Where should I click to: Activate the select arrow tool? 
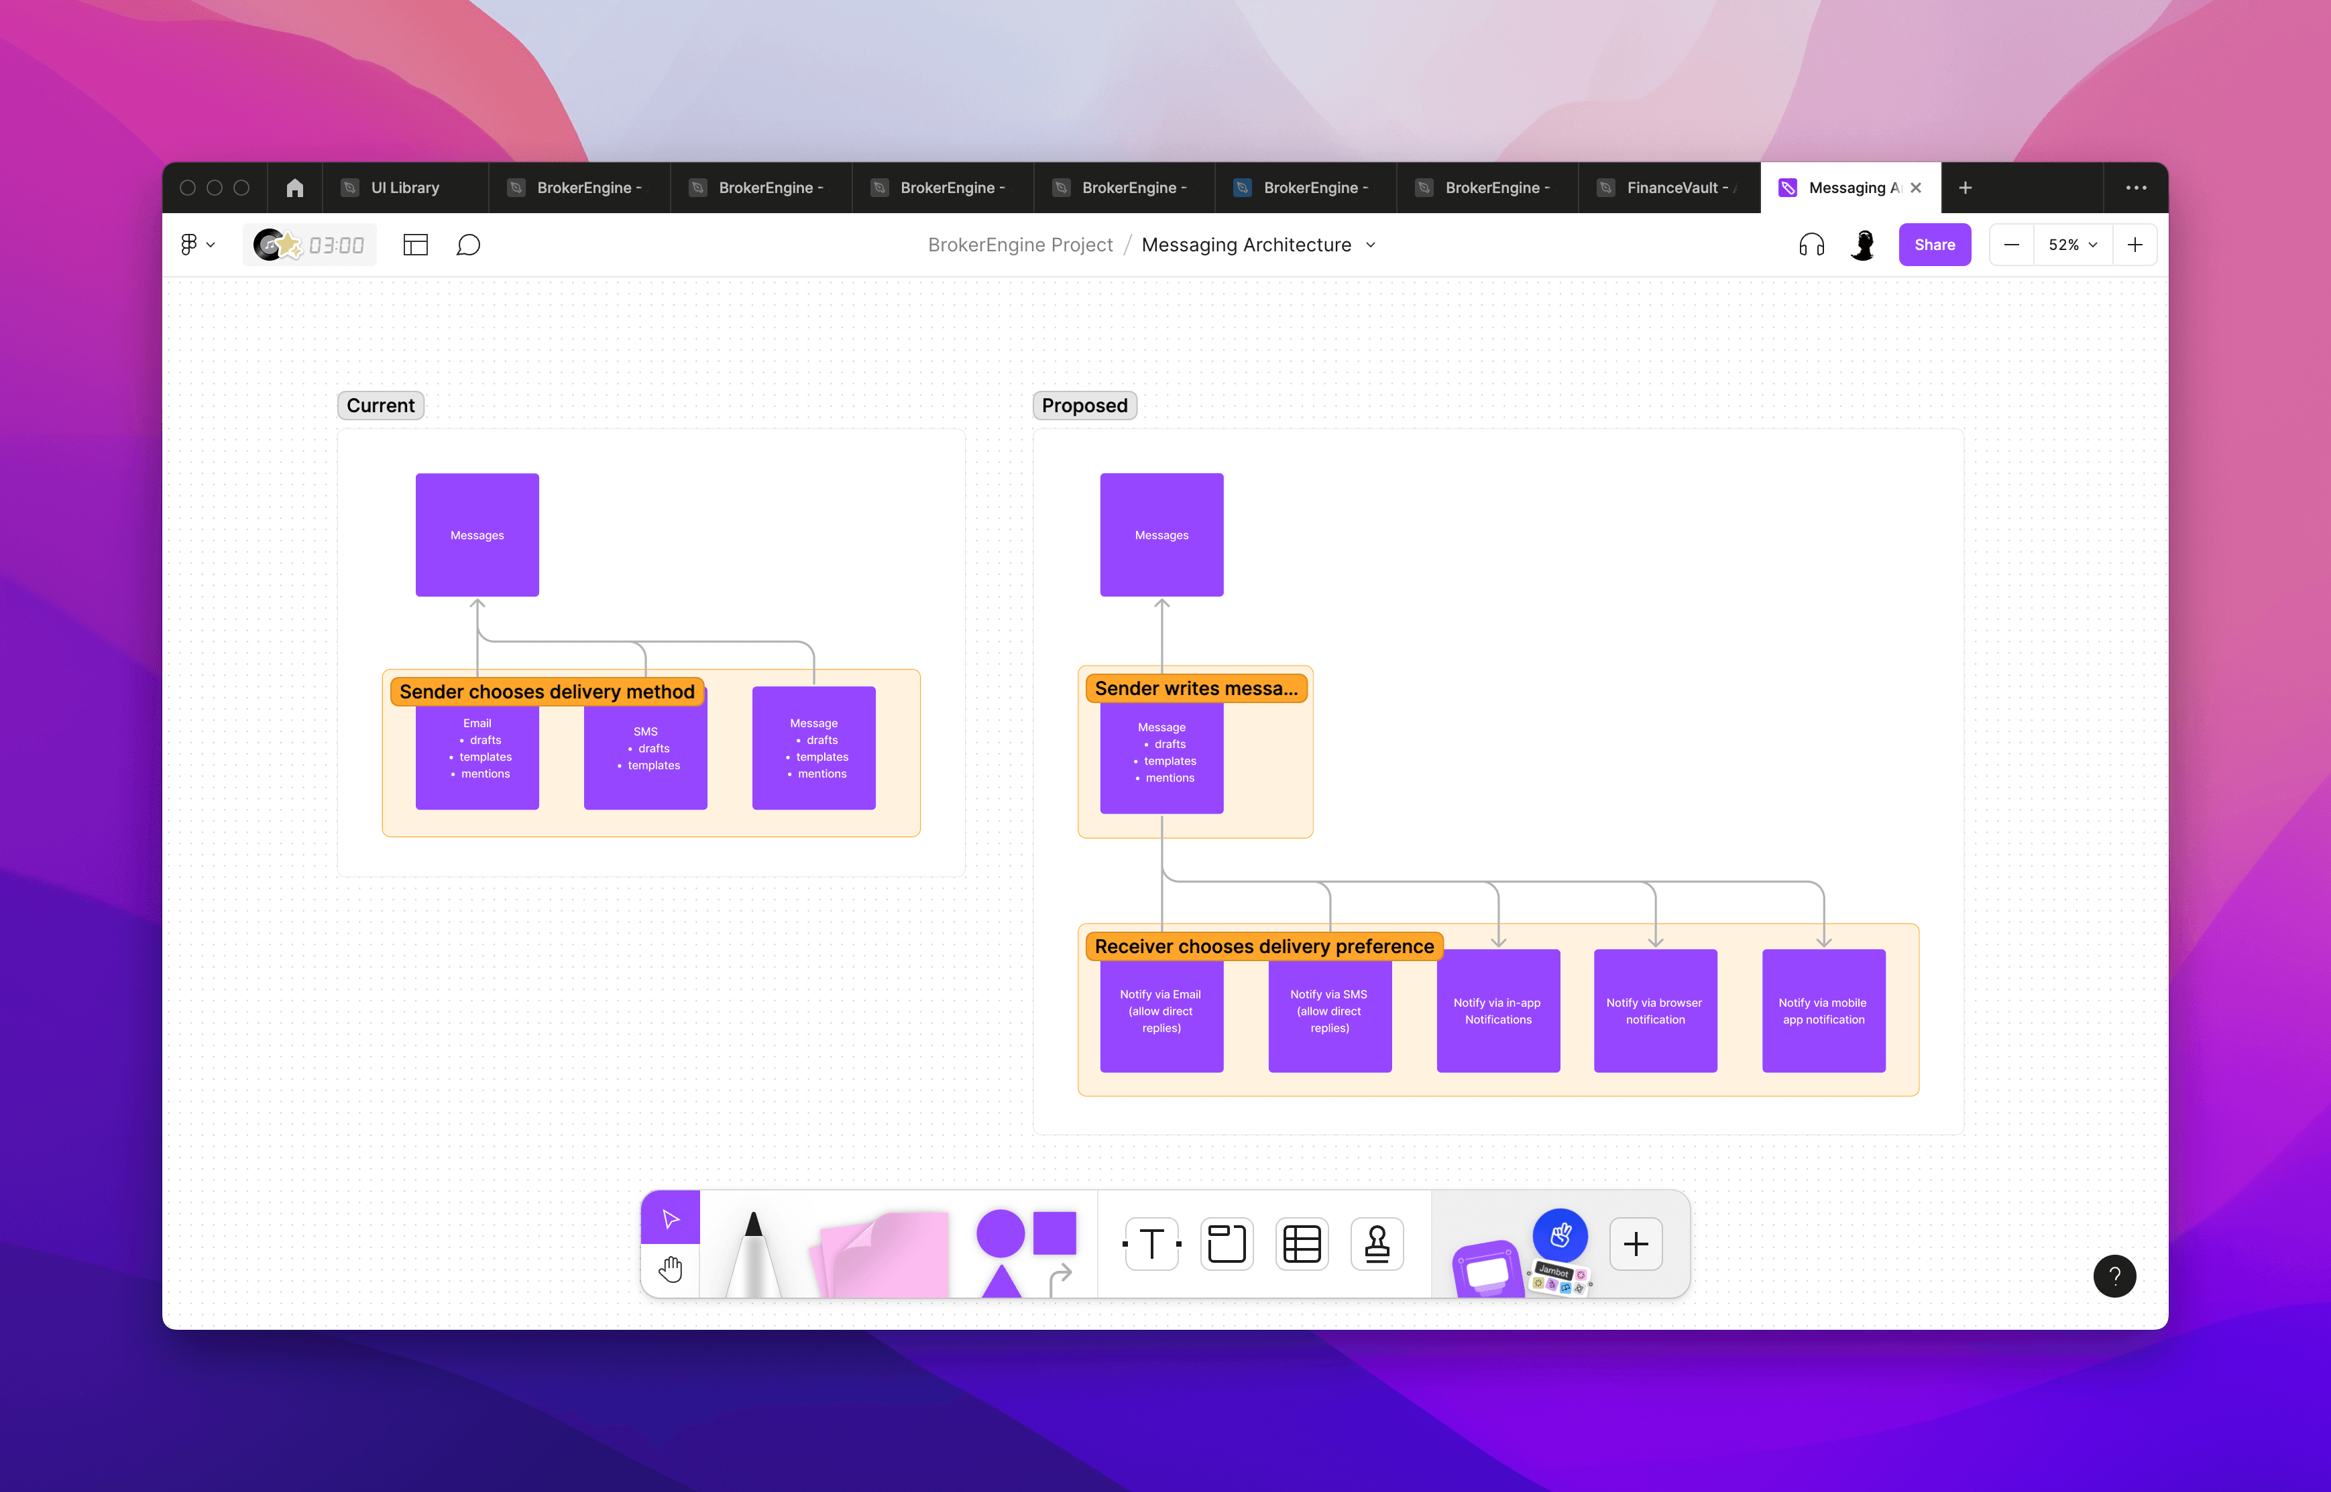[x=670, y=1218]
